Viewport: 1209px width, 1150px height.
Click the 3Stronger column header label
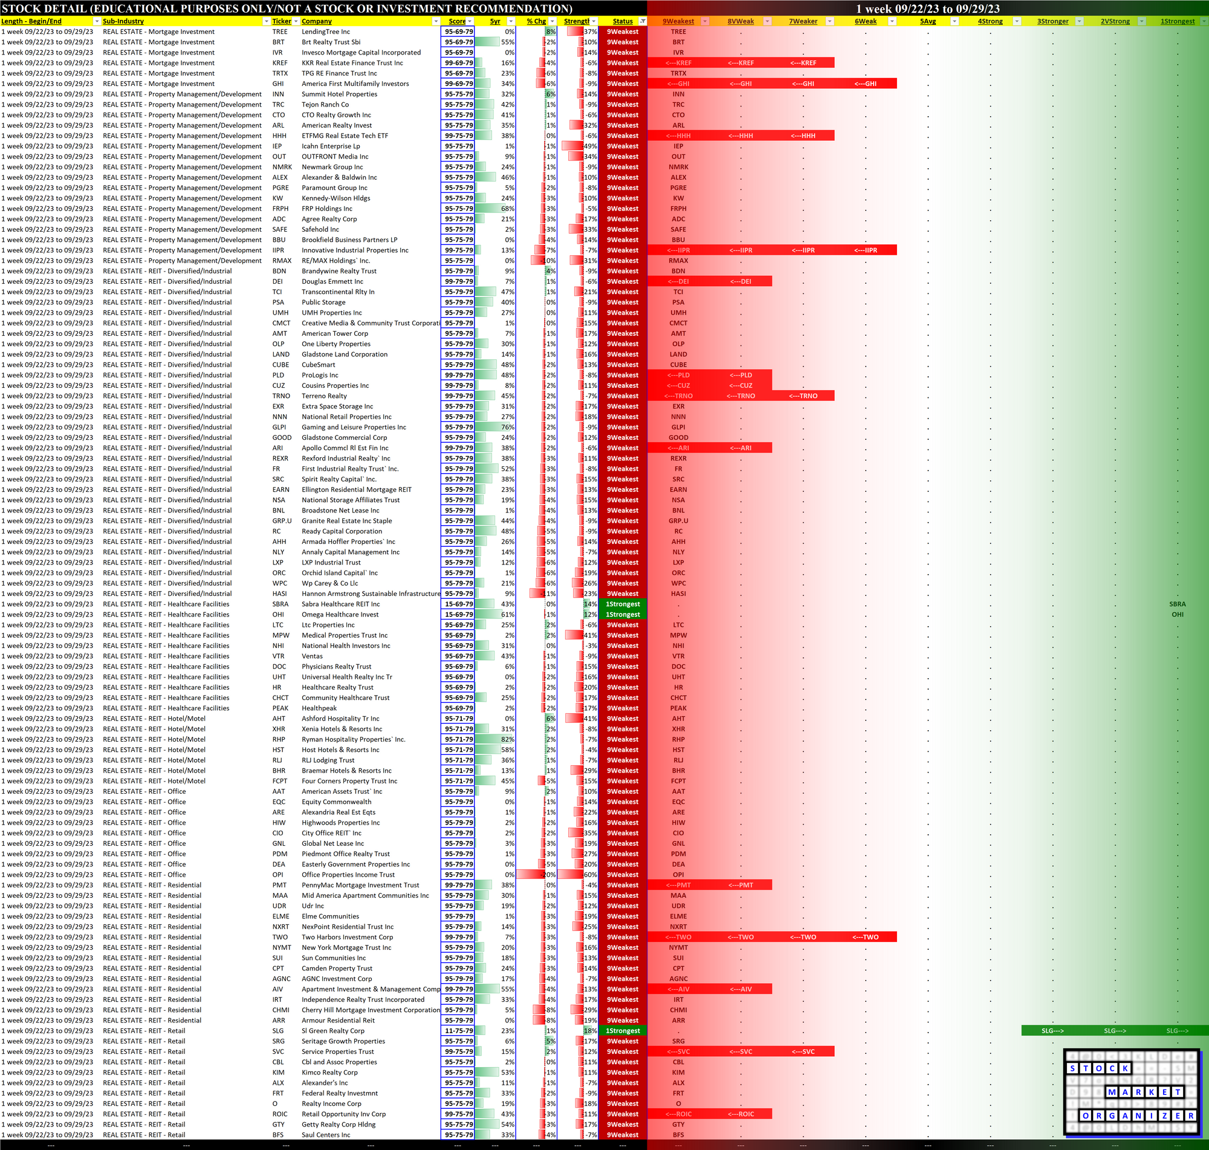(1052, 21)
